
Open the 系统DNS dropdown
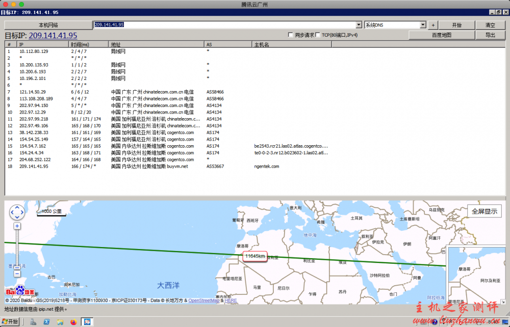pos(422,24)
